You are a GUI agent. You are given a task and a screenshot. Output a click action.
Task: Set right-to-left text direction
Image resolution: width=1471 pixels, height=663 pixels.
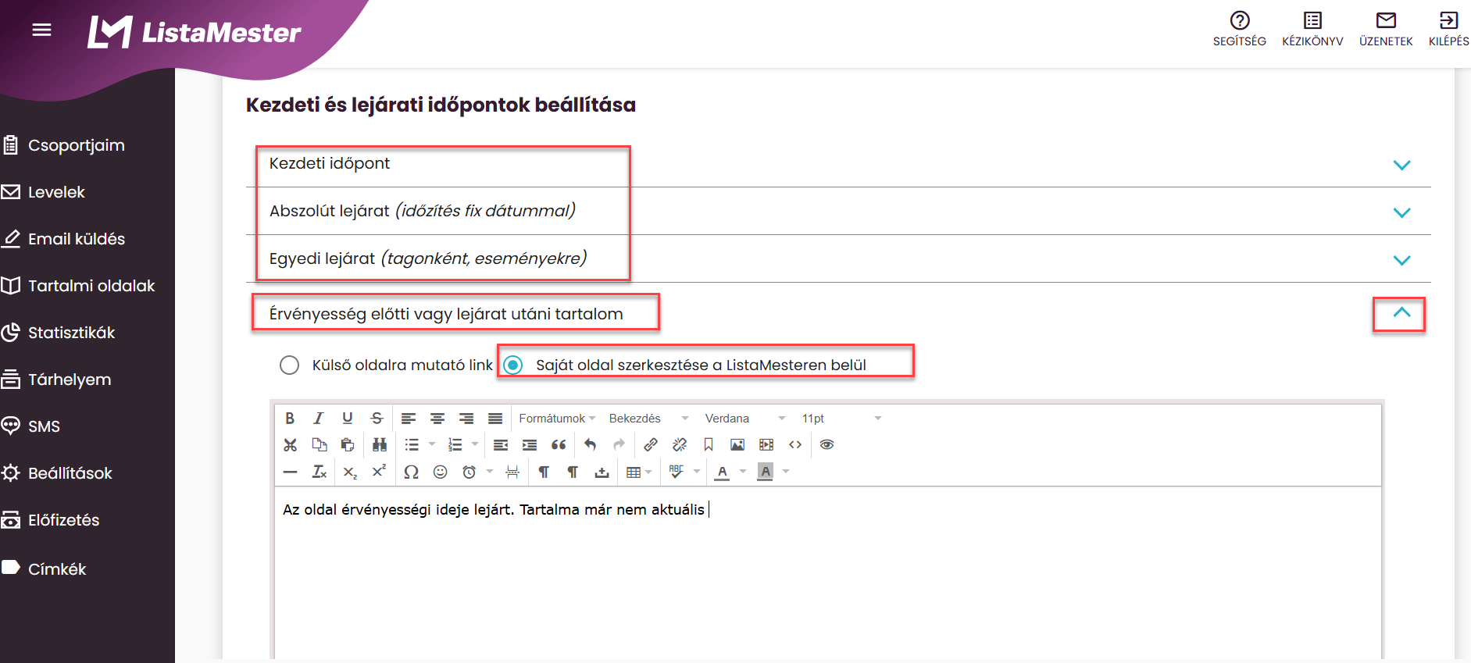coord(573,472)
